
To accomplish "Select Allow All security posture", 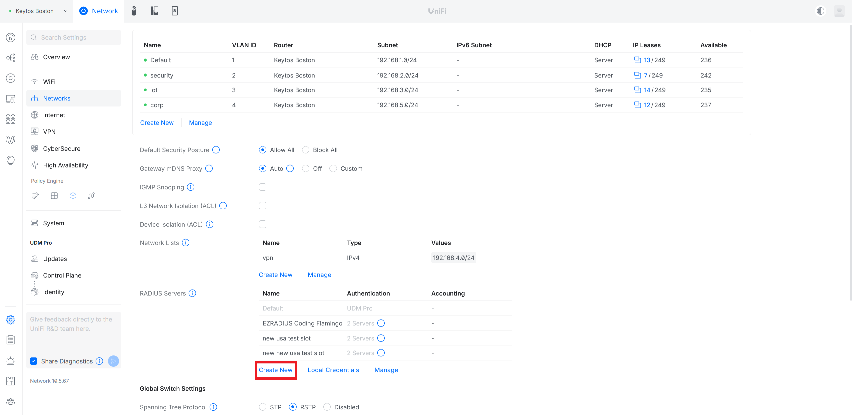I will pos(263,150).
